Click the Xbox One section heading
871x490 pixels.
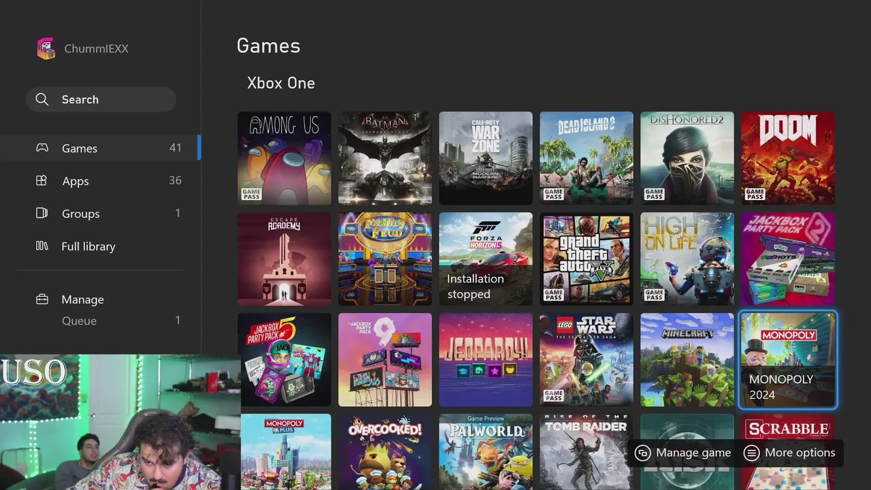click(281, 83)
